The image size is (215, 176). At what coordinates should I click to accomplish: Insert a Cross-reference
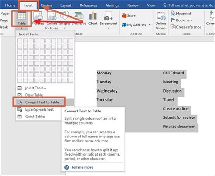tap(186, 27)
